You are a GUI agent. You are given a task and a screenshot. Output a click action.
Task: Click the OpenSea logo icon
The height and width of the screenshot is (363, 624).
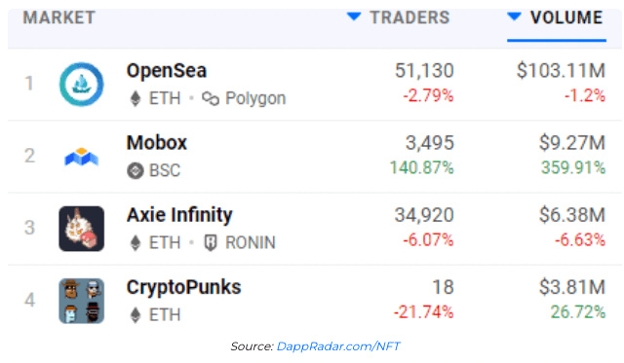[x=82, y=85]
